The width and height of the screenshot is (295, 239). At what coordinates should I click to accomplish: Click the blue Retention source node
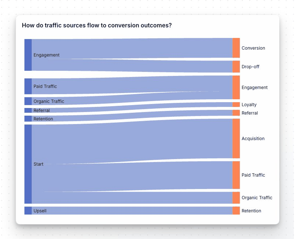28,119
